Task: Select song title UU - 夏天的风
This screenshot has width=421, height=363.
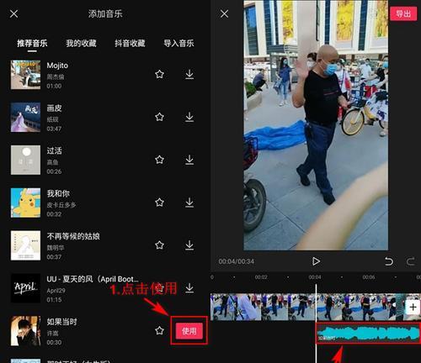Action: [x=93, y=279]
